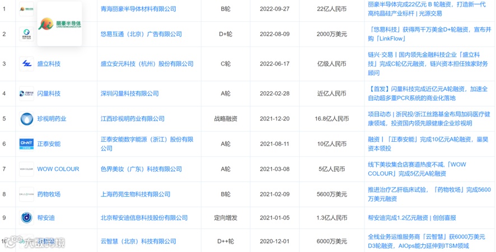Click the amount cell 近亿人民币
This screenshot has height=252, width=496.
pos(331,94)
